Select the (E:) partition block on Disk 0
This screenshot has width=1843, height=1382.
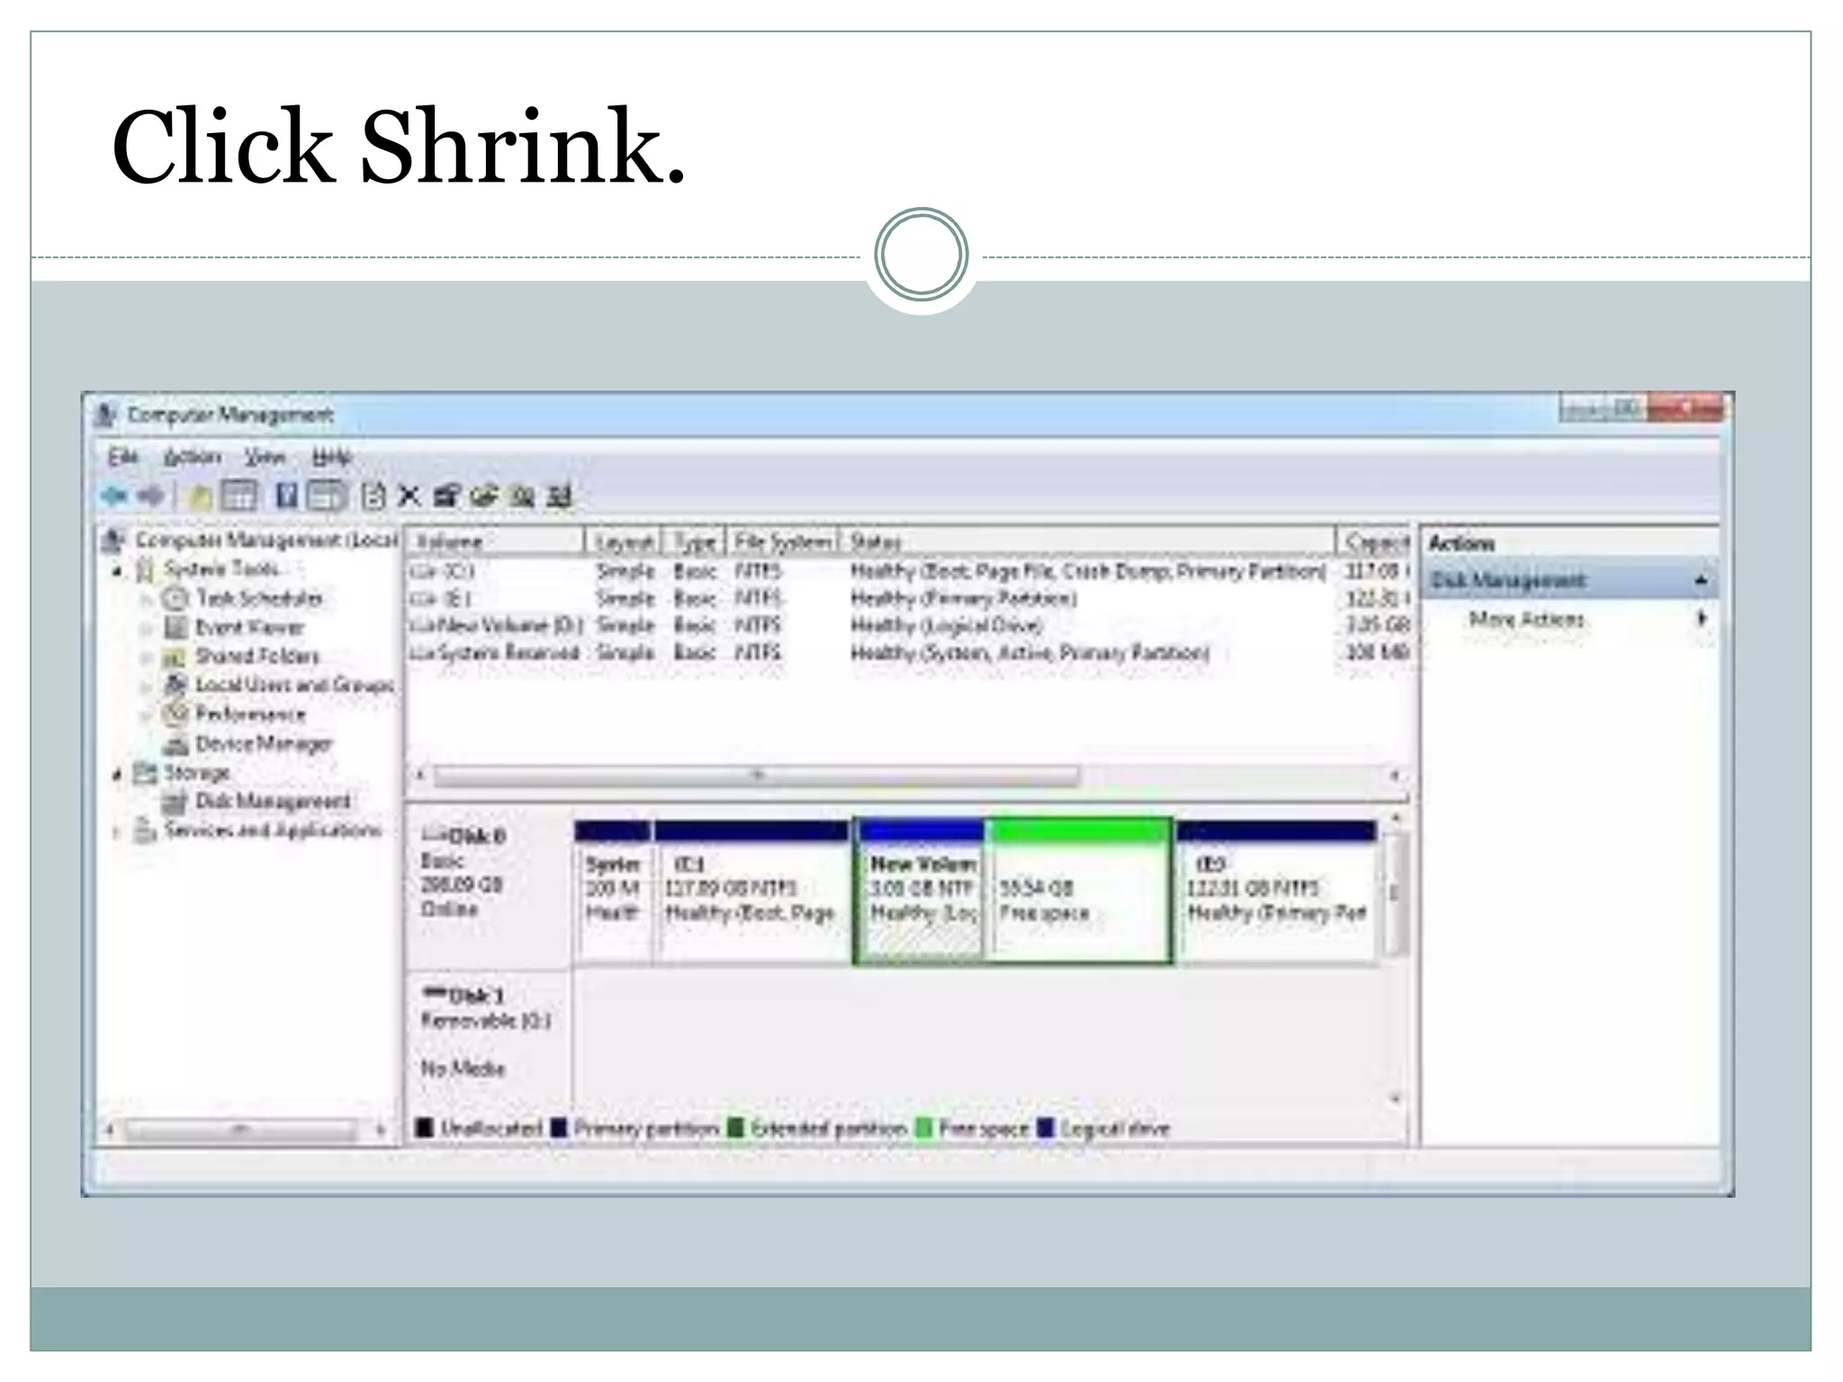coord(1277,892)
